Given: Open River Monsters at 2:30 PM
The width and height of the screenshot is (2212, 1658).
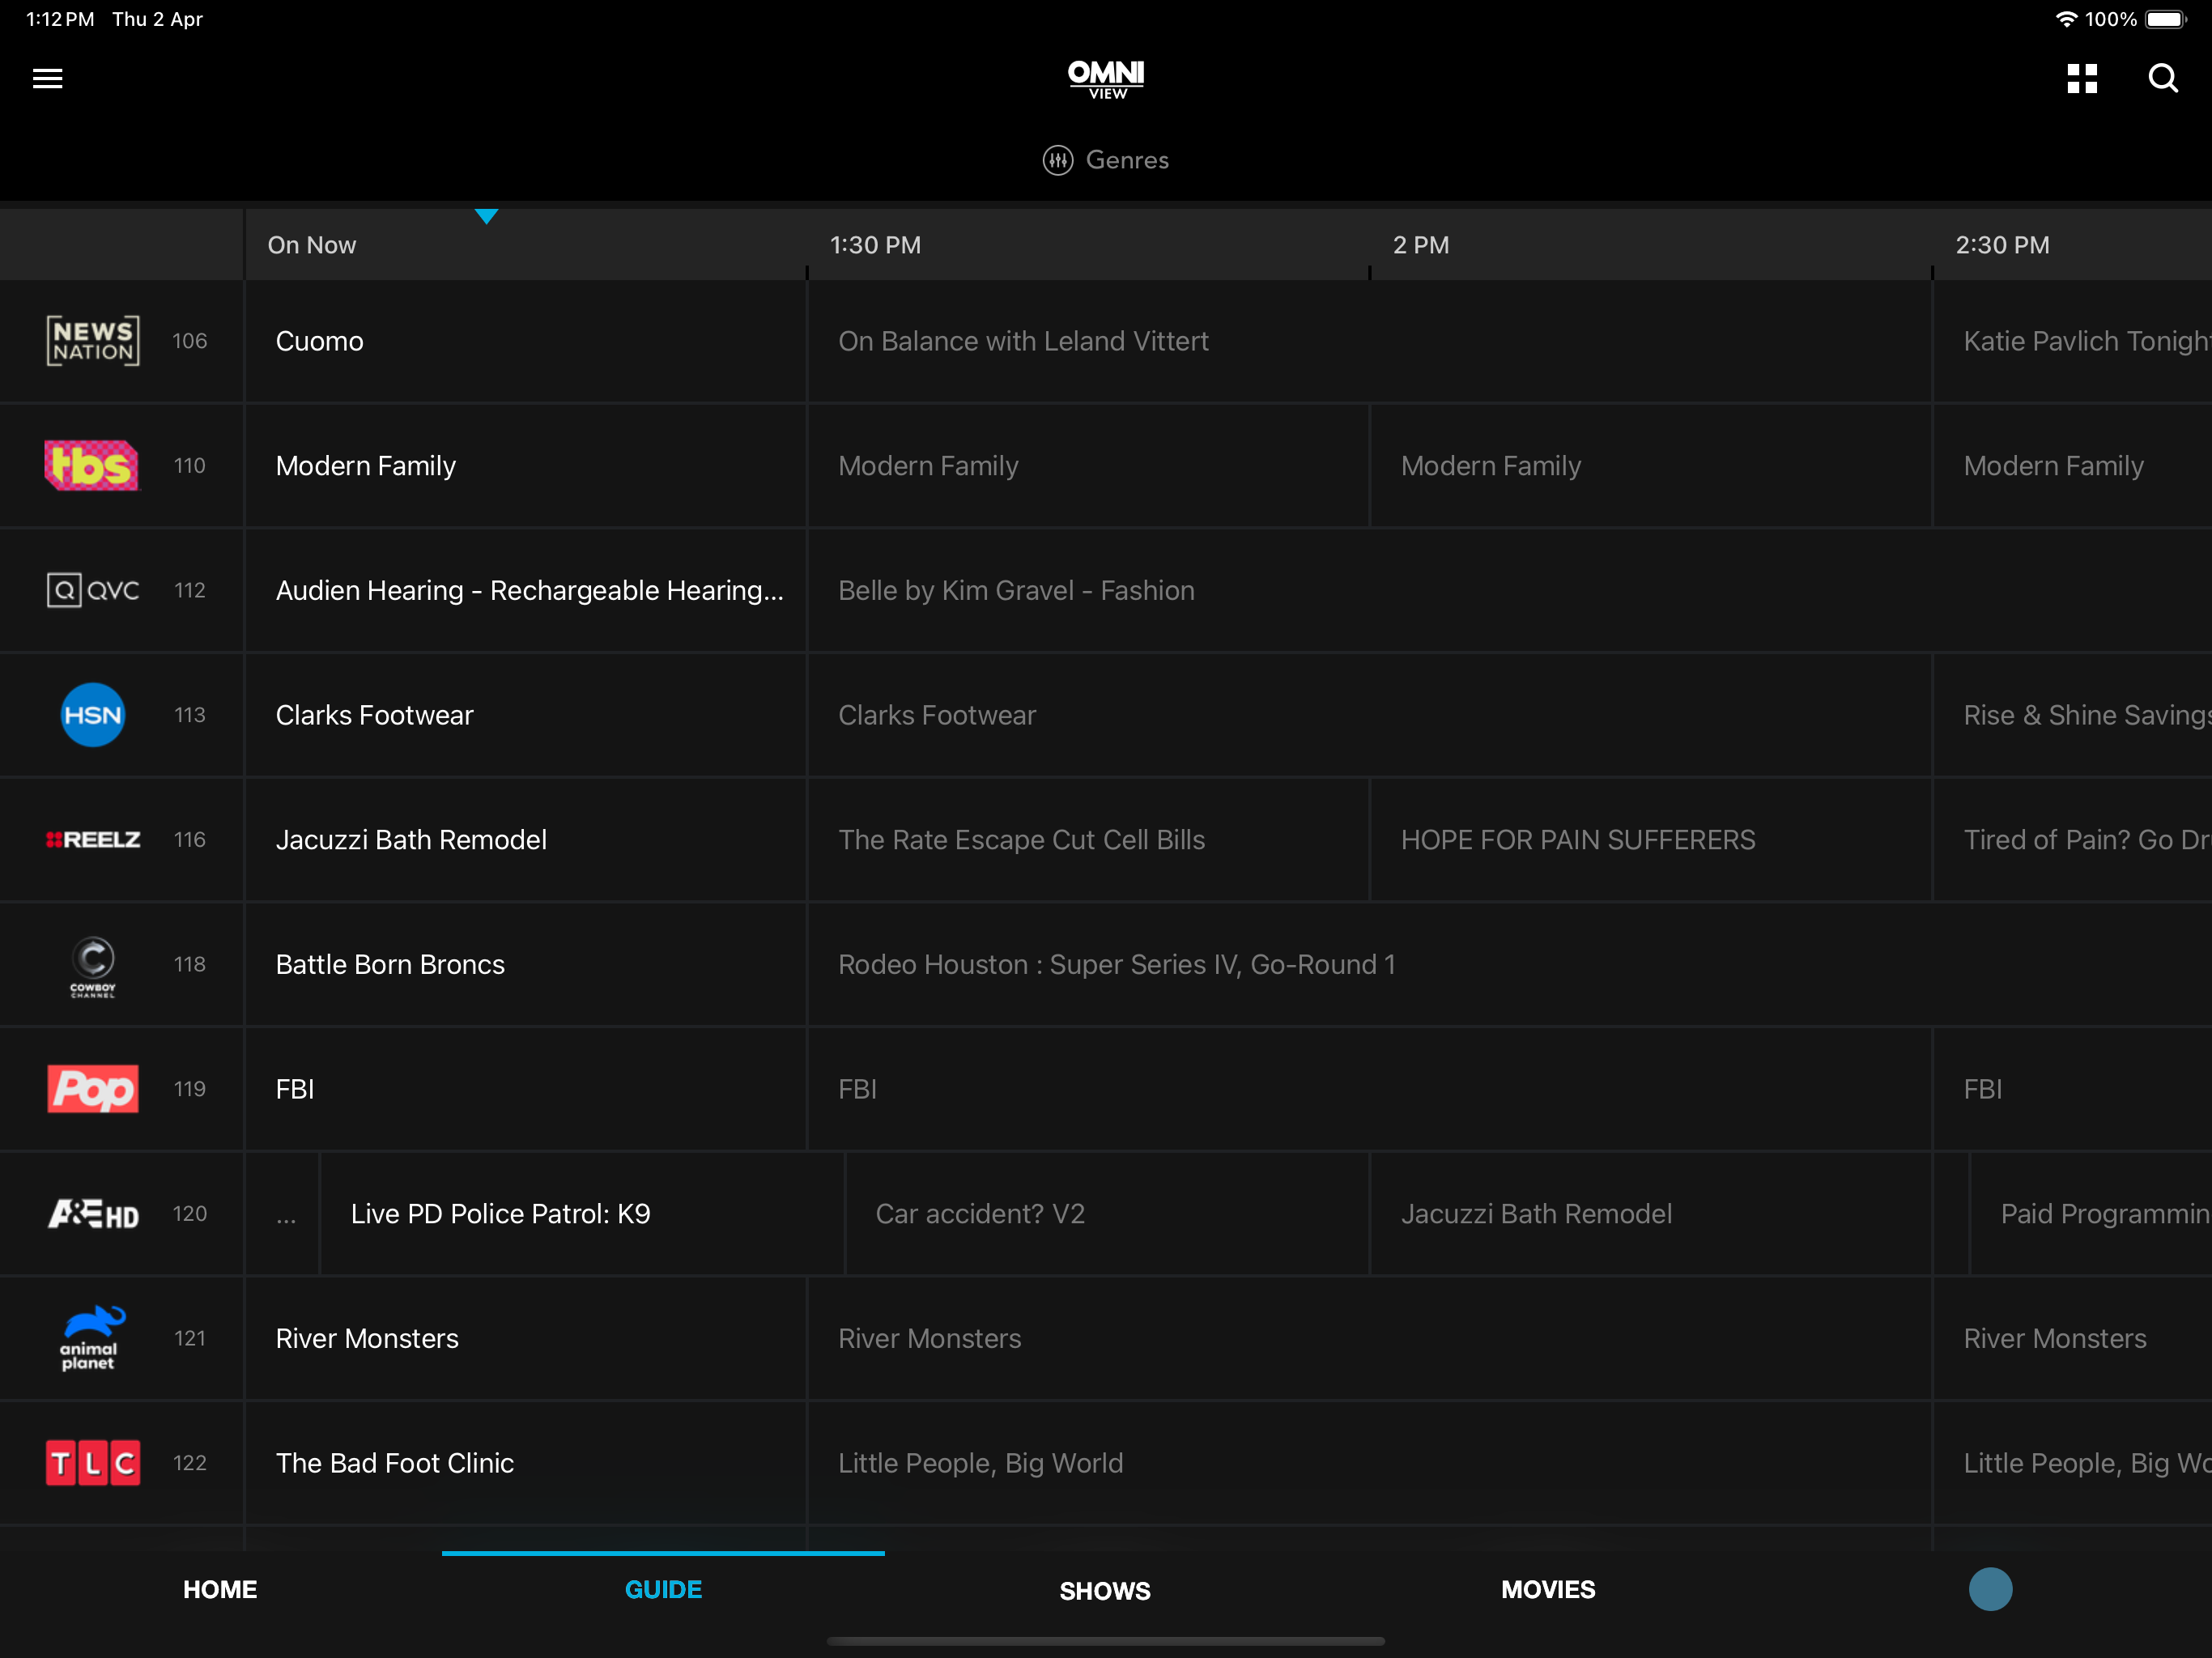Looking at the screenshot, I should tap(2073, 1338).
